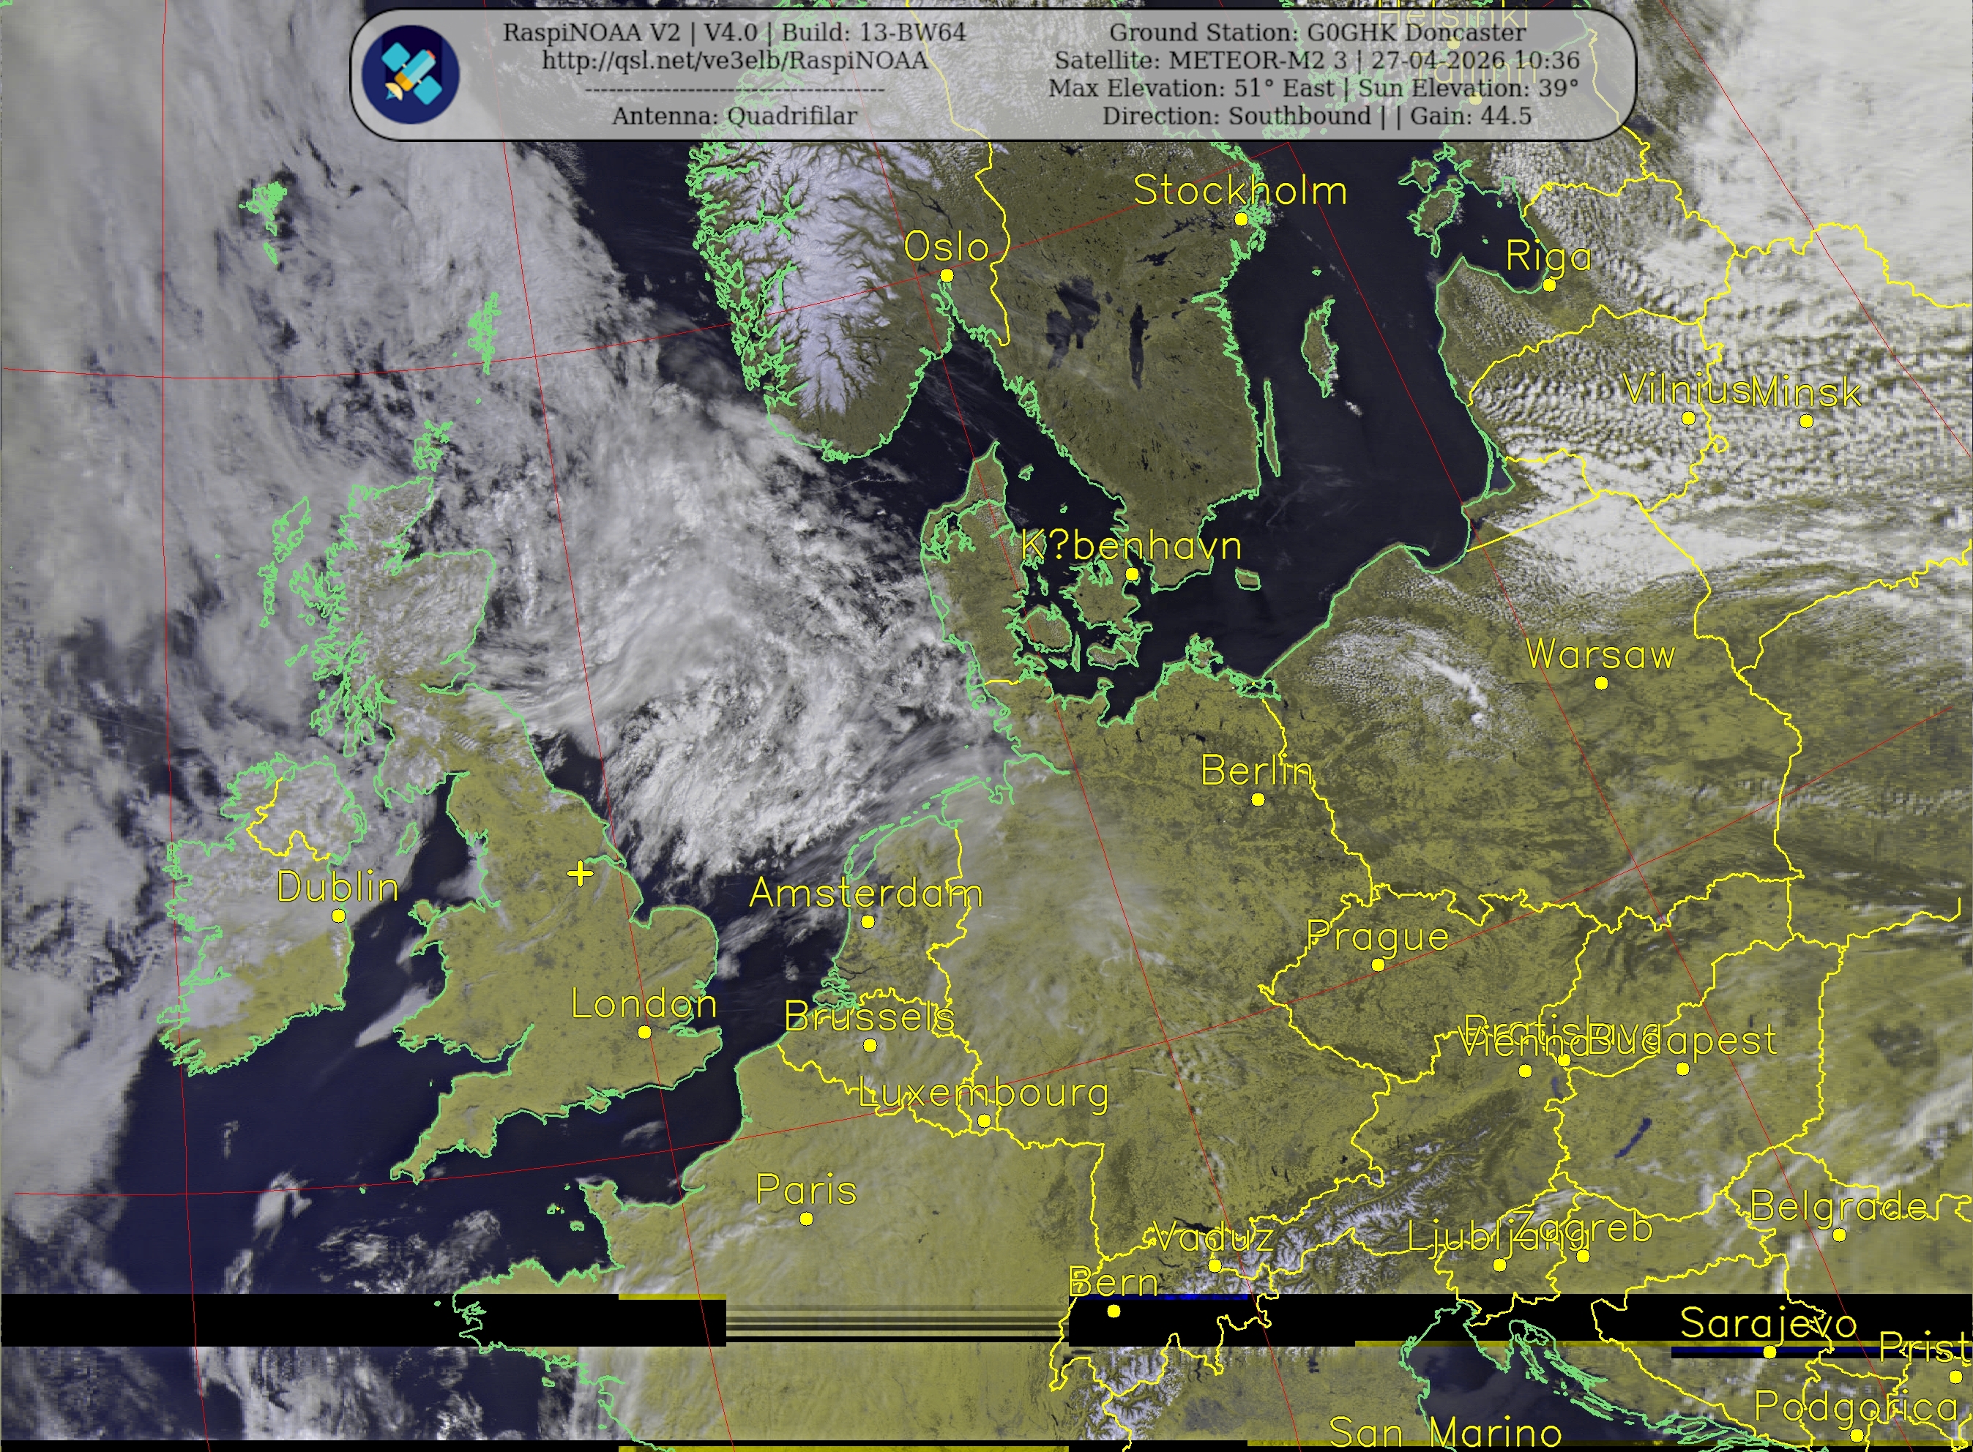
Task: Click the yellow ground station cross marker
Action: pos(579,873)
